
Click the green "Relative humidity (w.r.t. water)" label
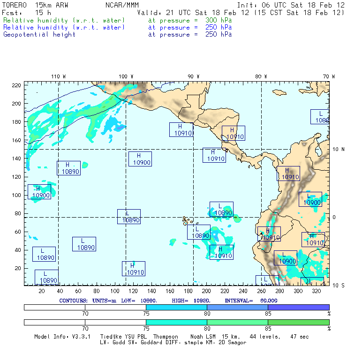(64, 20)
